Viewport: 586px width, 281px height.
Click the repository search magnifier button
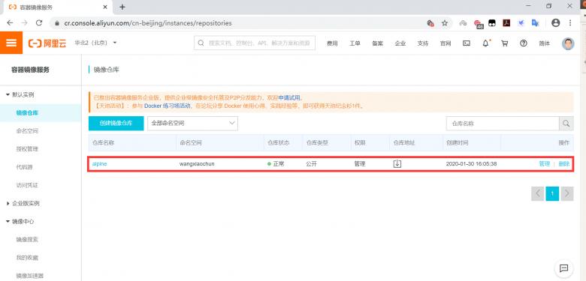(566, 124)
